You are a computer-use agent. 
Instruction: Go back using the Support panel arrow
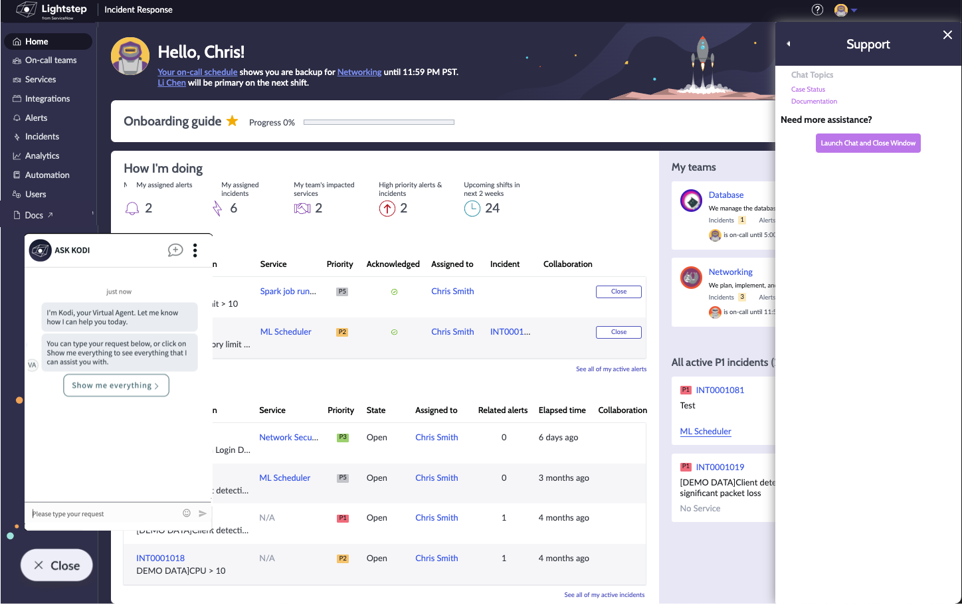tap(789, 44)
